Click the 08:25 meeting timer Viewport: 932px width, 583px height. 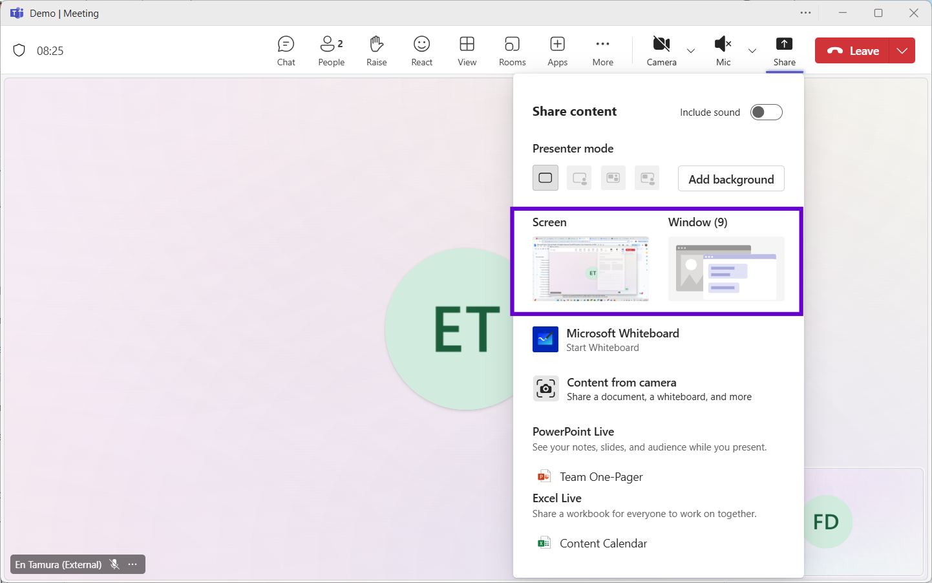pos(50,50)
